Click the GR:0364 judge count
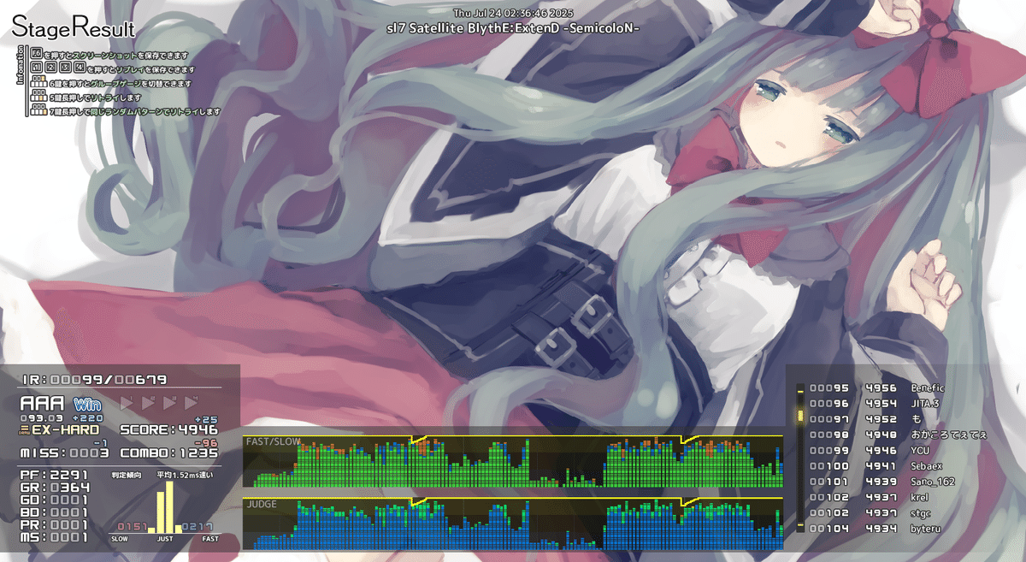Image resolution: width=1026 pixels, height=562 pixels. coord(53,487)
